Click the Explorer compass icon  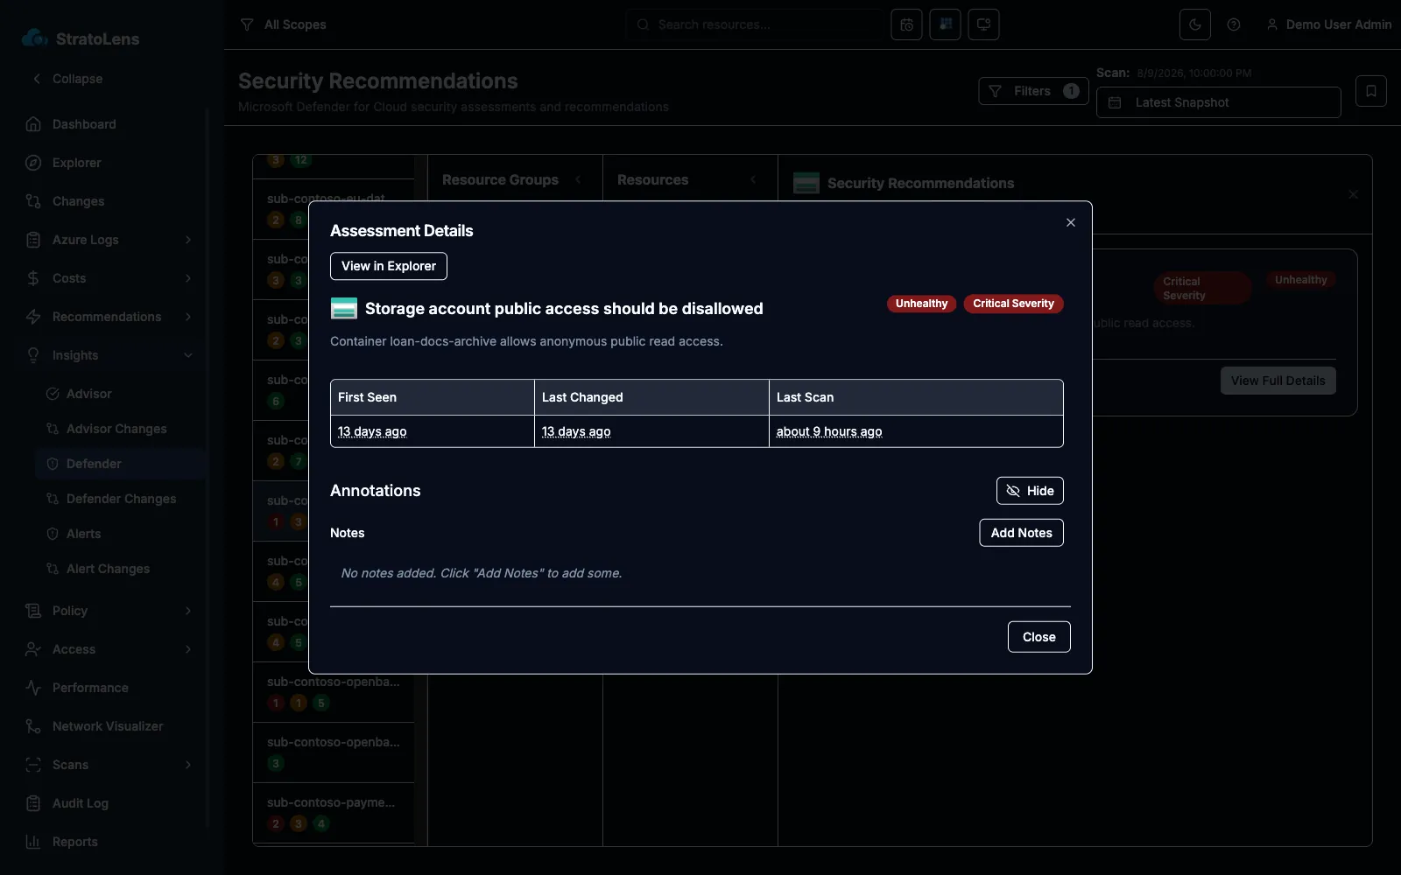(33, 163)
